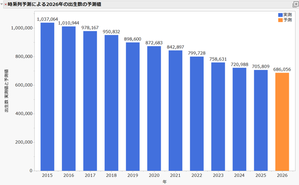Click the Y-axis tick label 400,000
The image size is (299, 185).
point(24,114)
